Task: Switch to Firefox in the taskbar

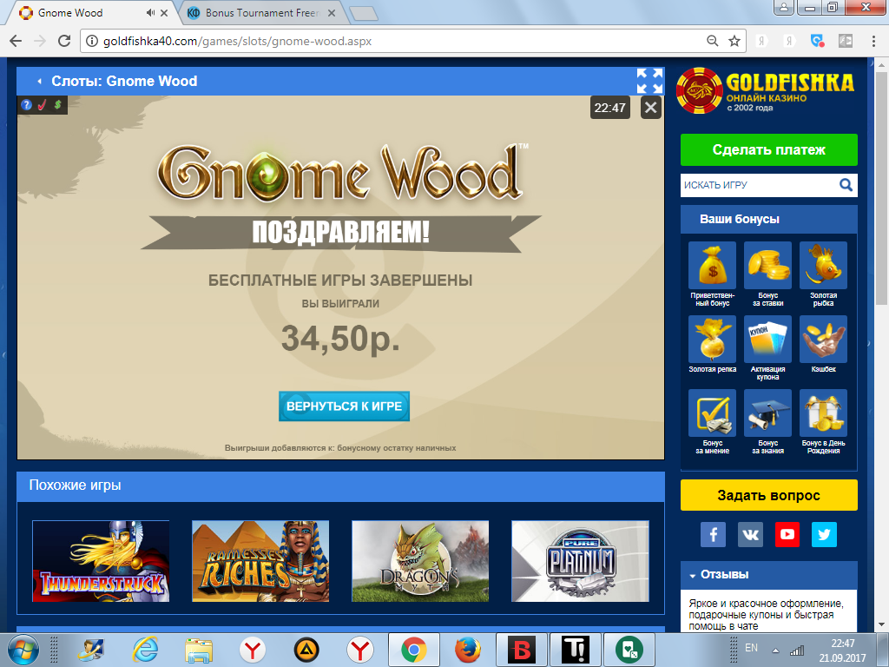Action: (468, 650)
